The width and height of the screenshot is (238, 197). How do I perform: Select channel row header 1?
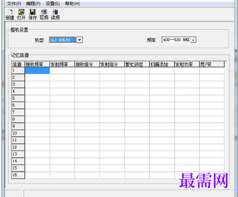coord(18,70)
